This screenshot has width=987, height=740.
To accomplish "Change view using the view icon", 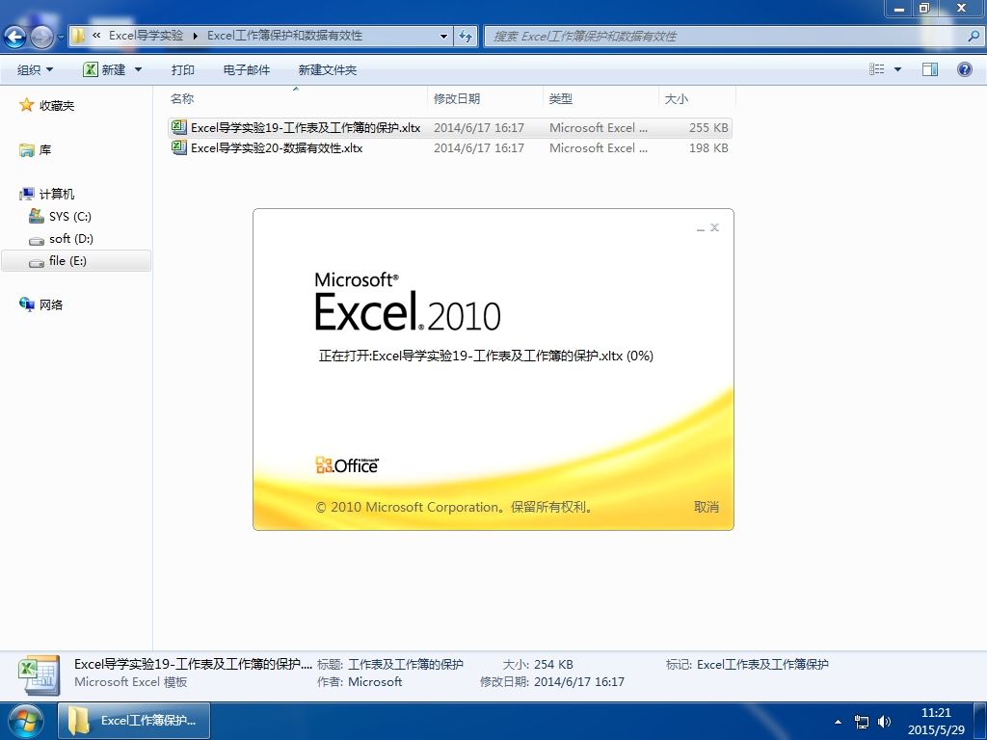I will [x=876, y=69].
